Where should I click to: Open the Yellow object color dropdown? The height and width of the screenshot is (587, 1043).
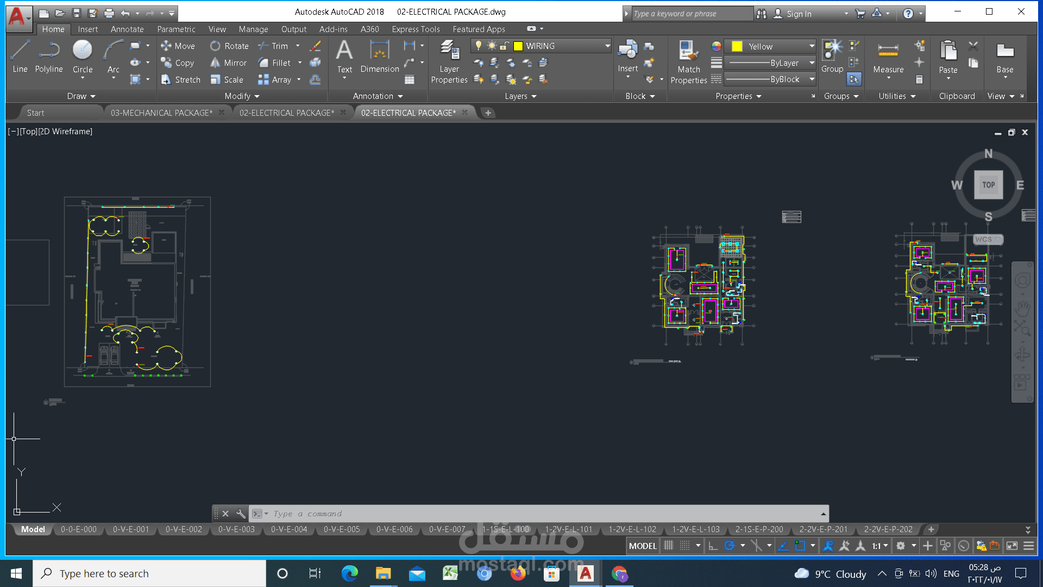[812, 46]
